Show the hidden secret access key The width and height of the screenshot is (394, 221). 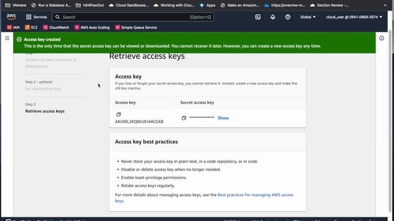point(223,118)
